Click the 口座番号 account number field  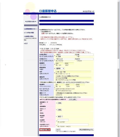(63, 120)
